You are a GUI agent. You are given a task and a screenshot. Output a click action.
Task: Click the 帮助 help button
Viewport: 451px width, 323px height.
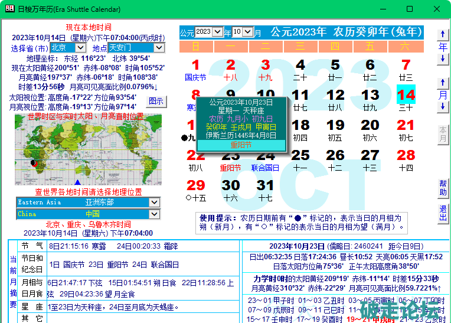pyautogui.click(x=443, y=188)
